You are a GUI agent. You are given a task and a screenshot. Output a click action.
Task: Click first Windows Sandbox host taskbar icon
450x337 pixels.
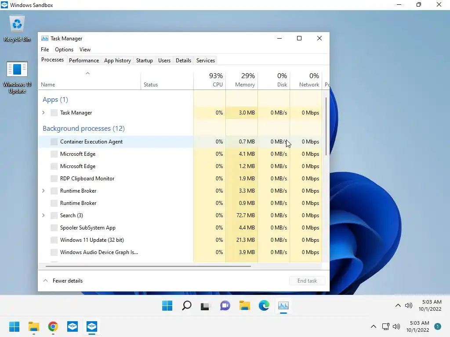coord(73,326)
